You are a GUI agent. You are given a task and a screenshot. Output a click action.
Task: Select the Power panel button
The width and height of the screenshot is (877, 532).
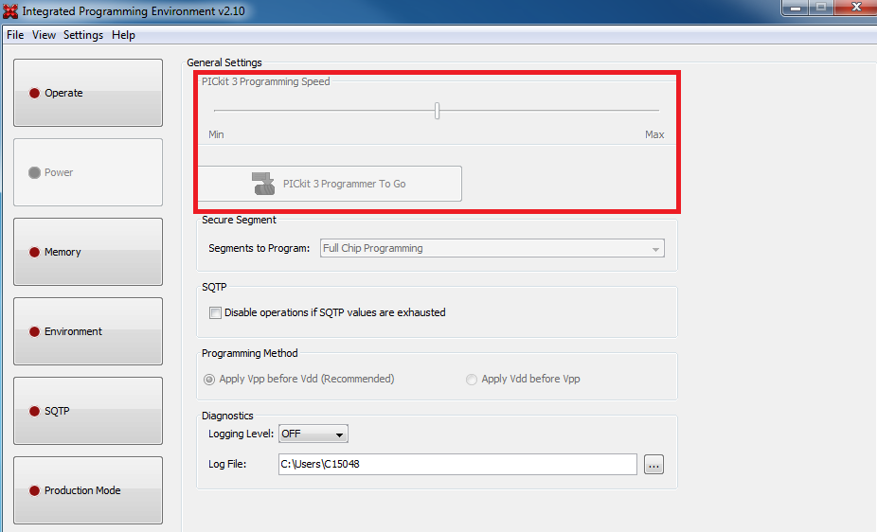coord(88,172)
